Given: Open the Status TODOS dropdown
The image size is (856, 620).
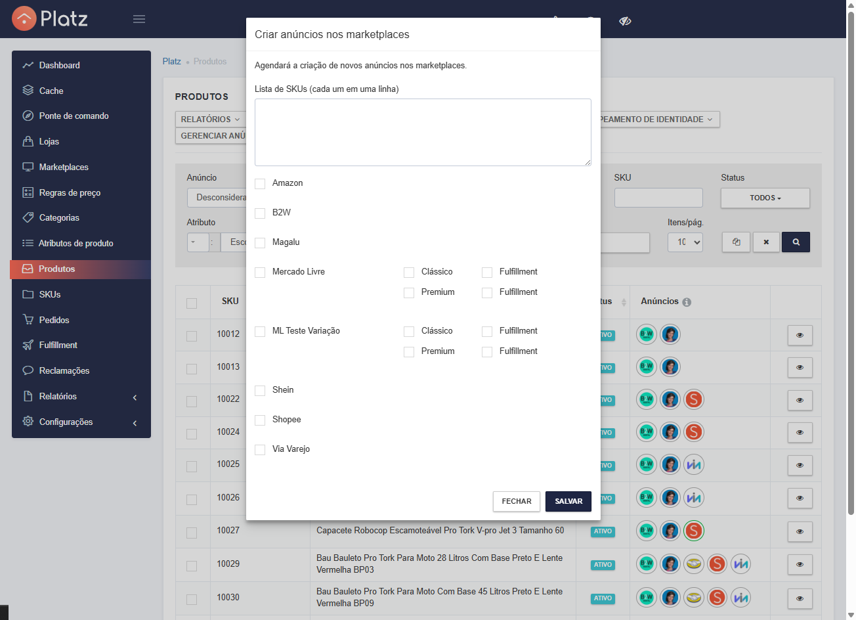Looking at the screenshot, I should click(x=765, y=198).
